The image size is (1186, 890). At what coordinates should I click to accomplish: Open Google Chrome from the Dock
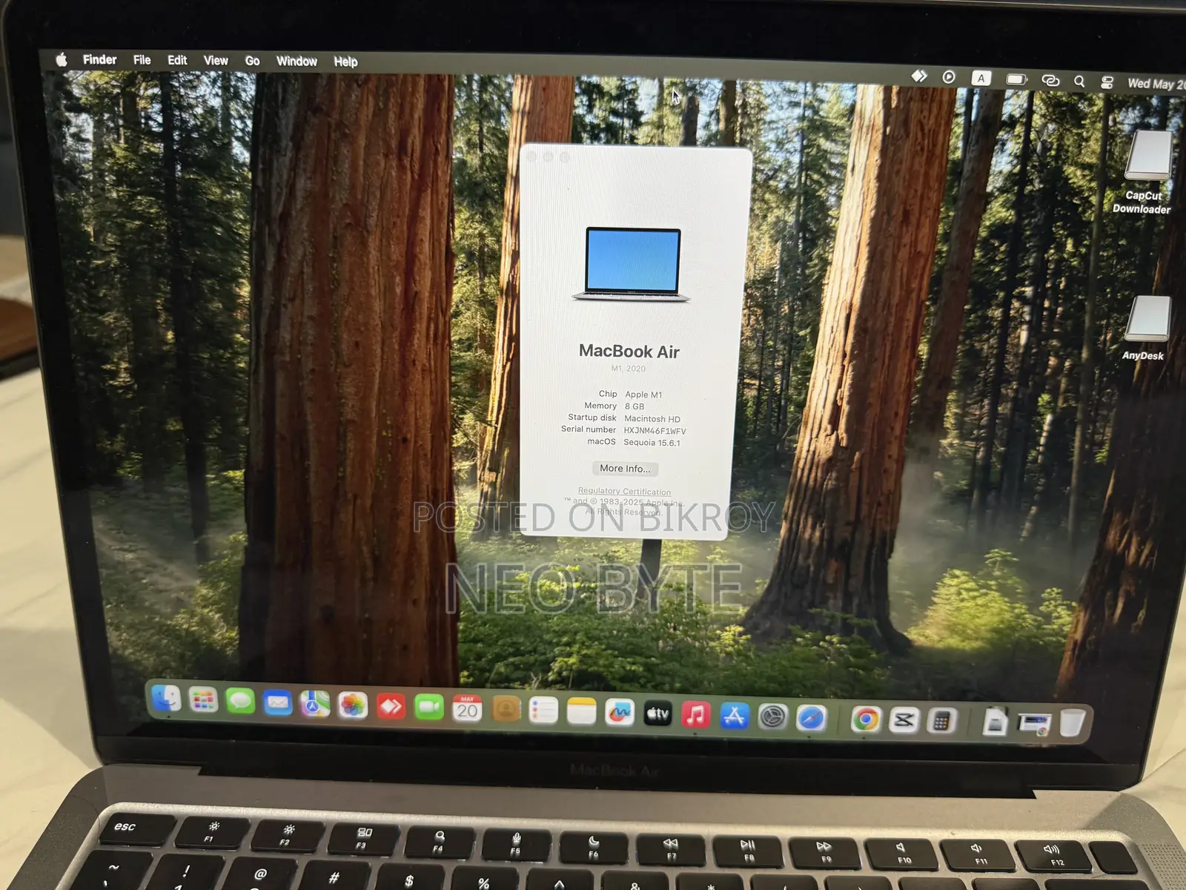(866, 719)
